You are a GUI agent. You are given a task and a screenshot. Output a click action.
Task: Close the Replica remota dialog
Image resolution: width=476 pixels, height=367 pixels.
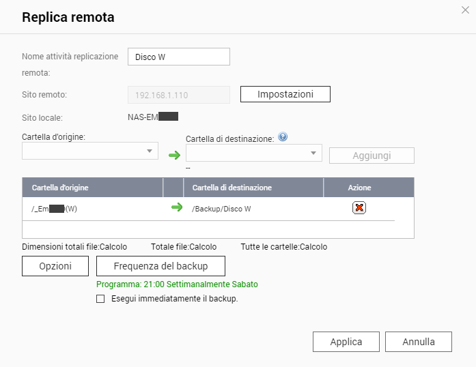(x=465, y=9)
